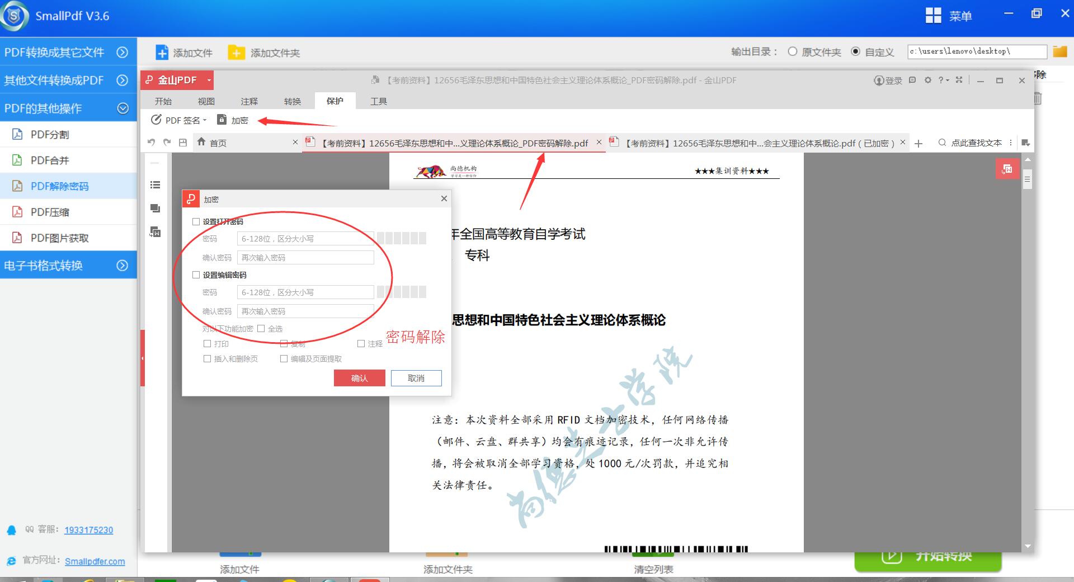The image size is (1074, 582).
Task: Open the PDF压缩 tool
Action: tap(50, 212)
